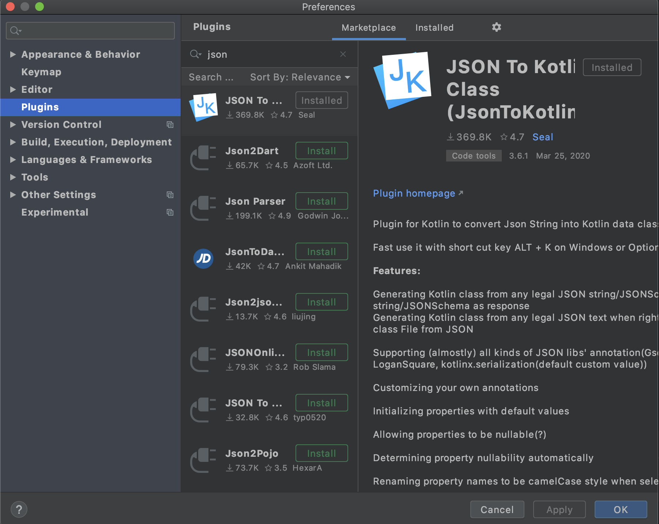Expand Build, Execution, Deployment group

(x=13, y=142)
